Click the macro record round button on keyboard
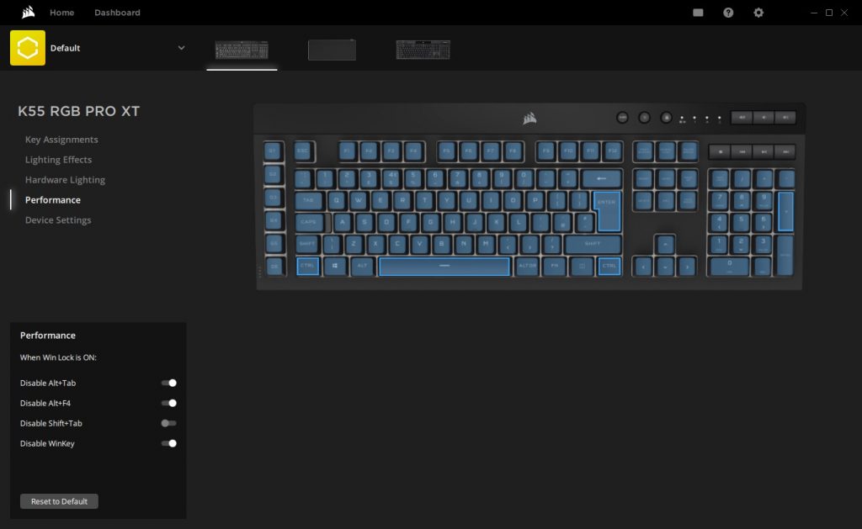Screen dimensions: 862x529 [x=622, y=118]
